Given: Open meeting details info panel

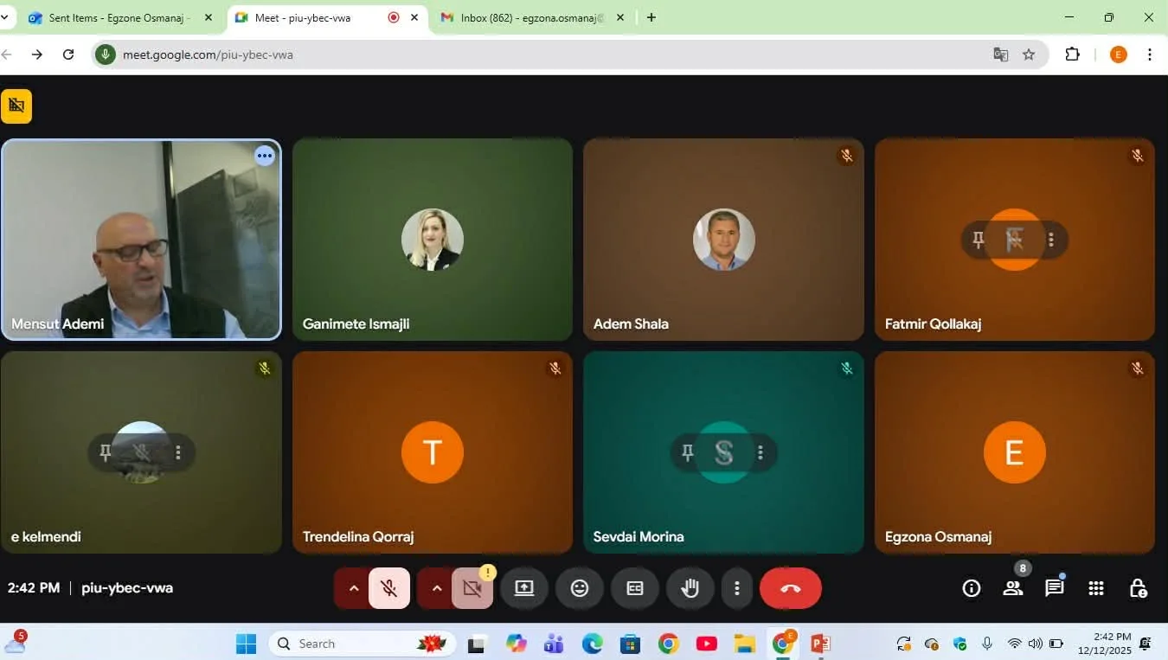Looking at the screenshot, I should (971, 587).
